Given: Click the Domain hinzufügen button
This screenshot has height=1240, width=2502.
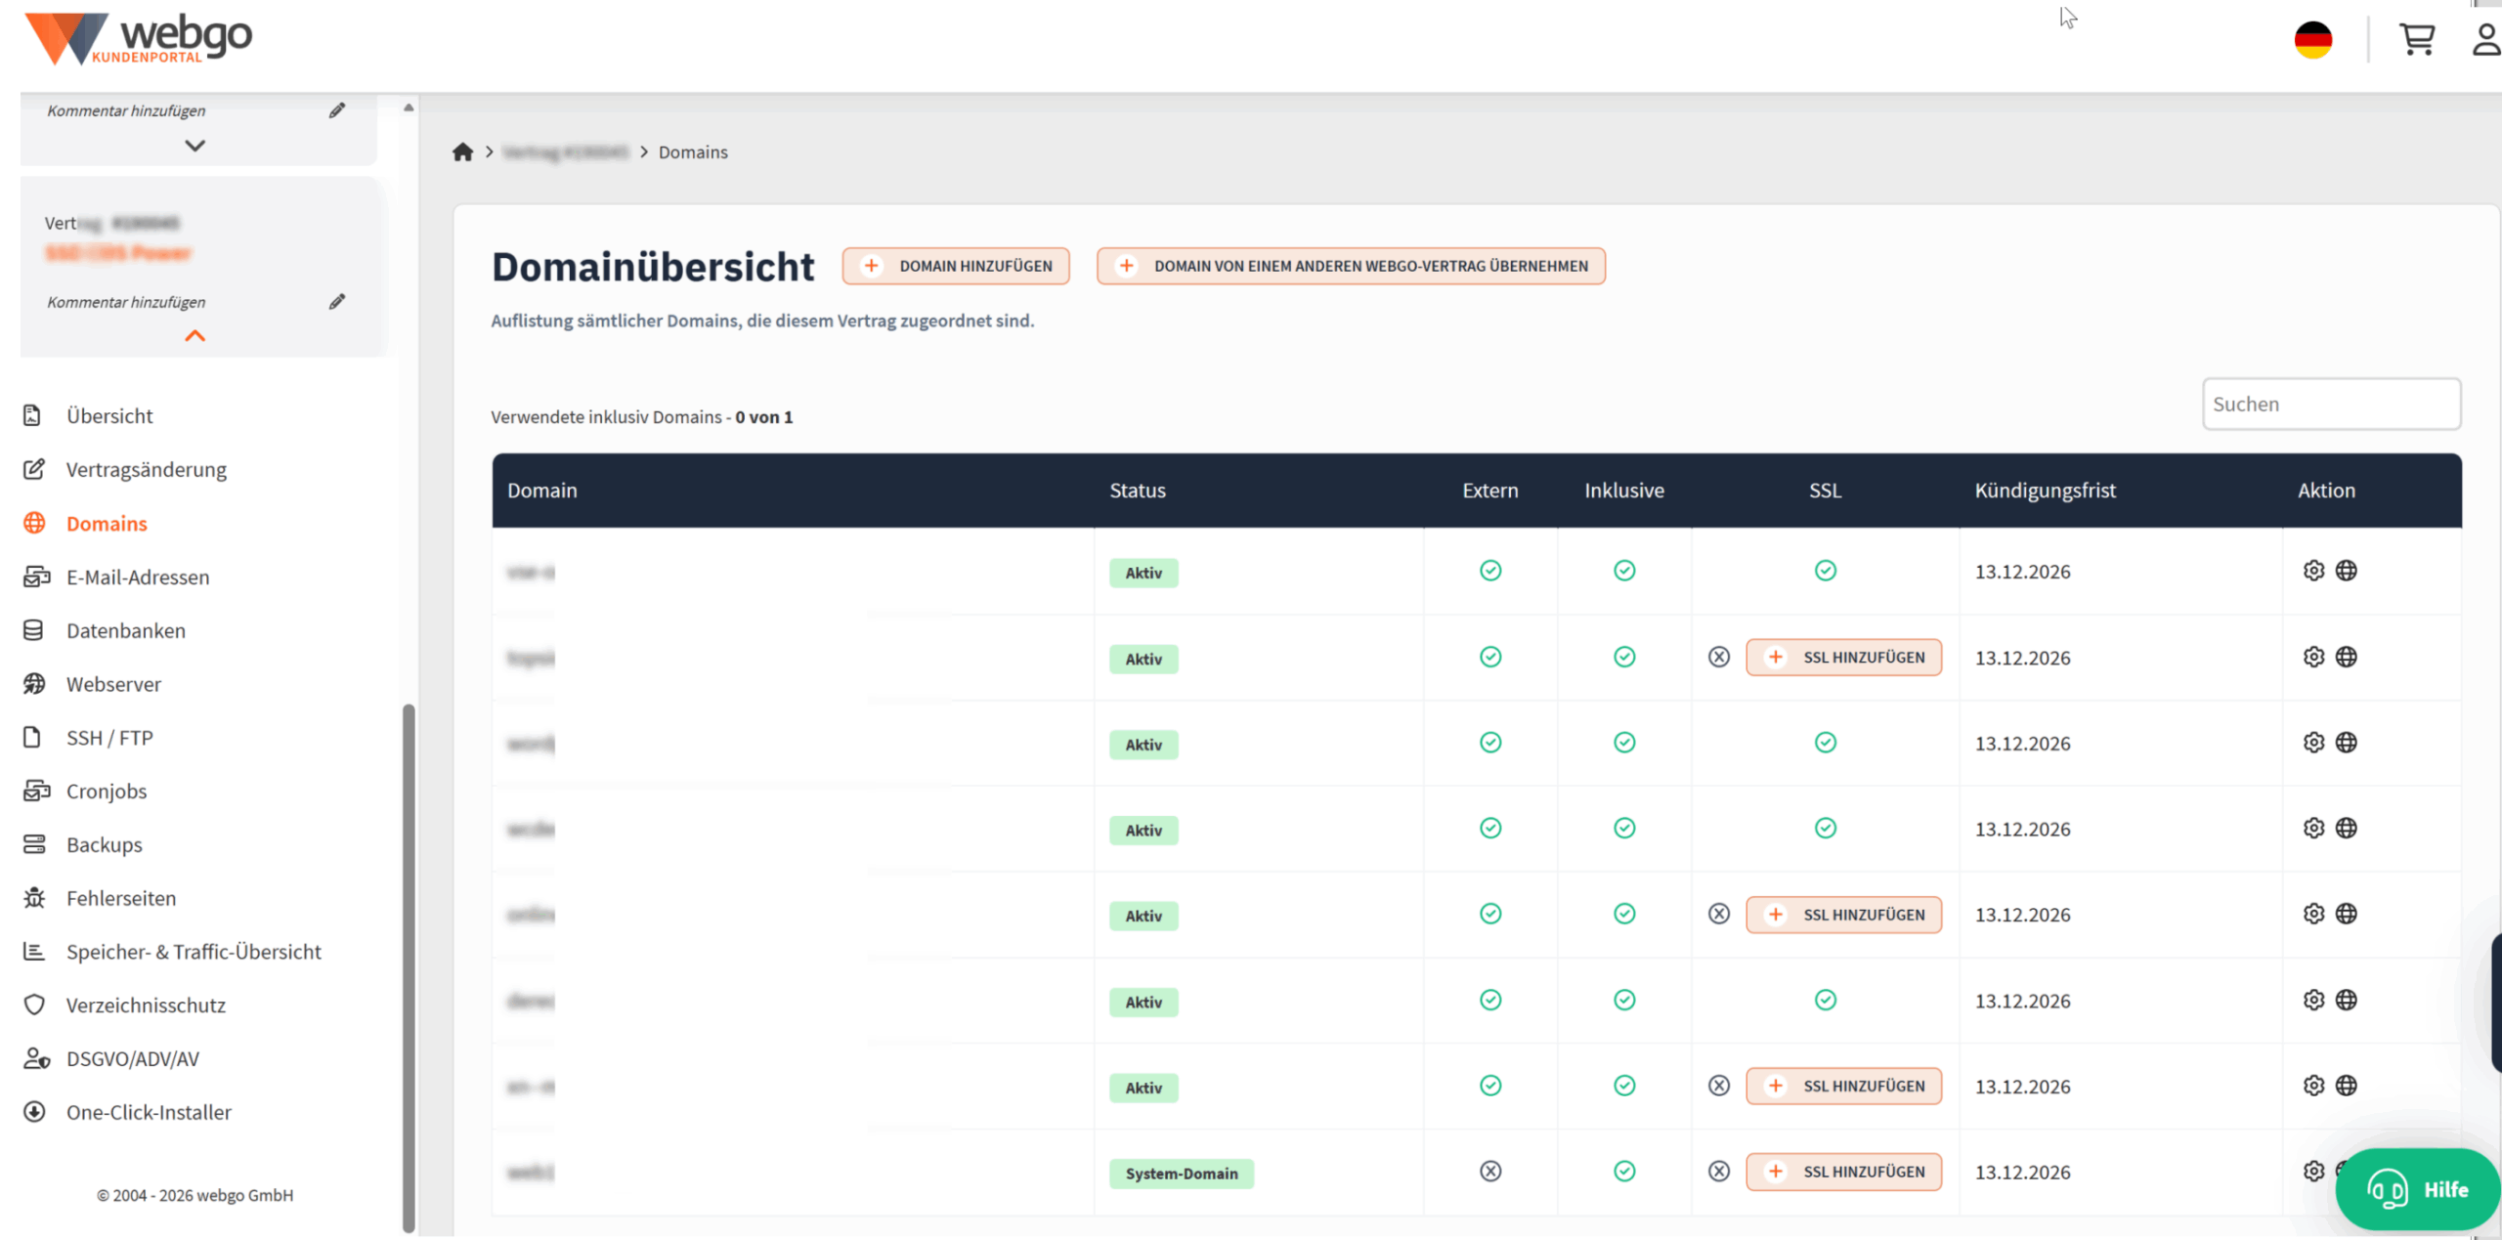Looking at the screenshot, I should pyautogui.click(x=956, y=266).
